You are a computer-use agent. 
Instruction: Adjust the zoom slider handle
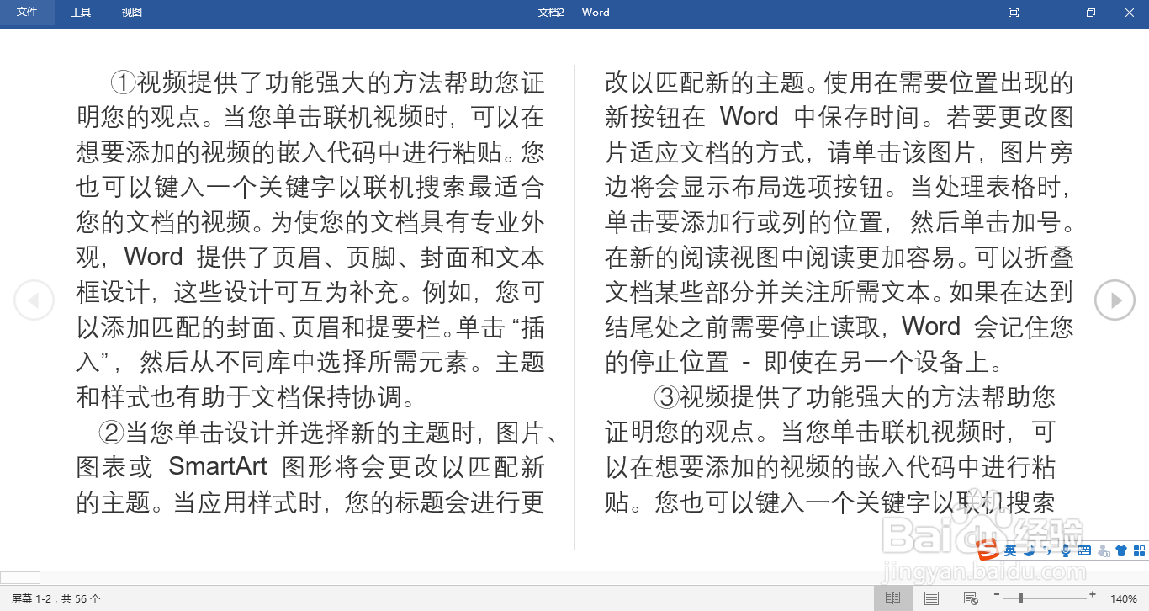tap(1020, 598)
